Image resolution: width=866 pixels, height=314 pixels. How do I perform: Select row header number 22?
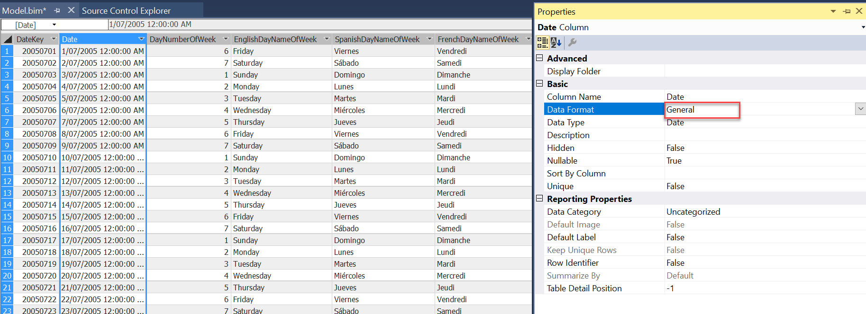click(7, 299)
